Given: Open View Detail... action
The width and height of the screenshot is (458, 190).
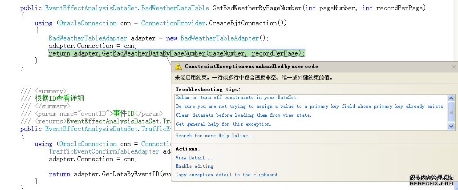Looking at the screenshot, I should pos(194,158).
